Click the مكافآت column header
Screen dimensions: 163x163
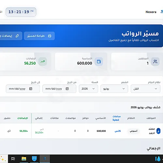pyautogui.click(x=54, y=118)
